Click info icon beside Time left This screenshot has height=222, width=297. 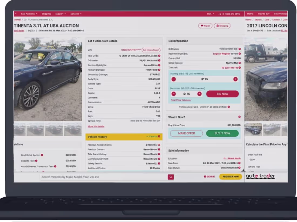[239, 68]
